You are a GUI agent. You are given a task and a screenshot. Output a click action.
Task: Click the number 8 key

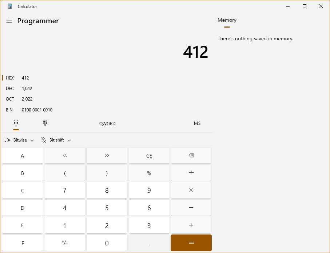pyautogui.click(x=107, y=190)
